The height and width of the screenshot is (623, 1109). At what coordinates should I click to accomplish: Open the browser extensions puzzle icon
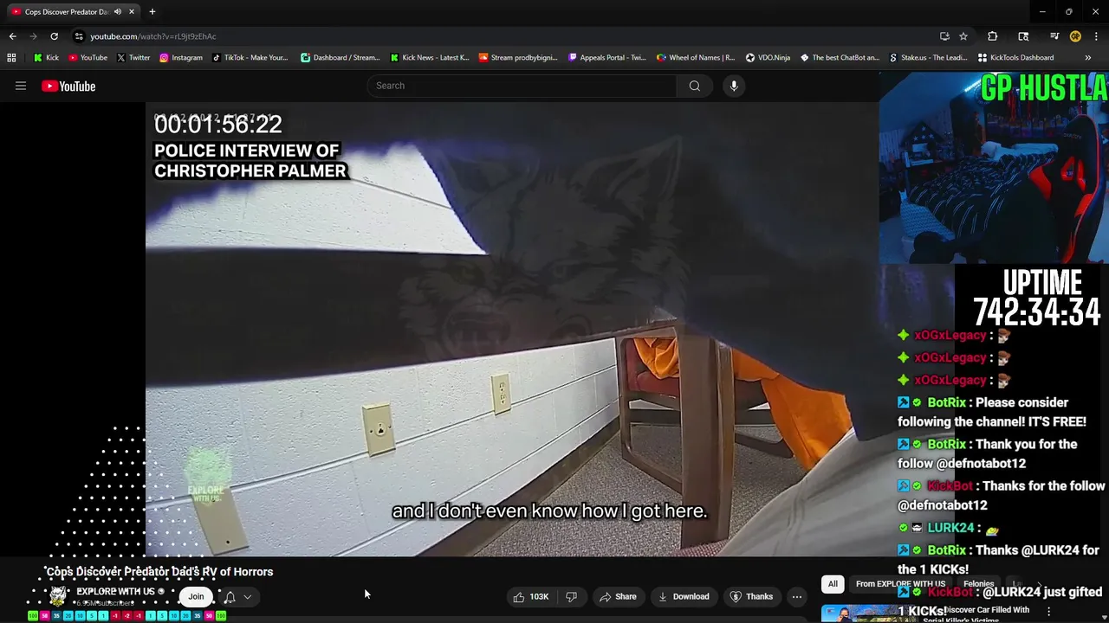993,36
